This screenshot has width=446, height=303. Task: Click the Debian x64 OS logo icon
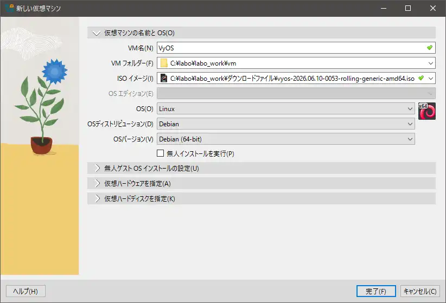click(x=426, y=111)
